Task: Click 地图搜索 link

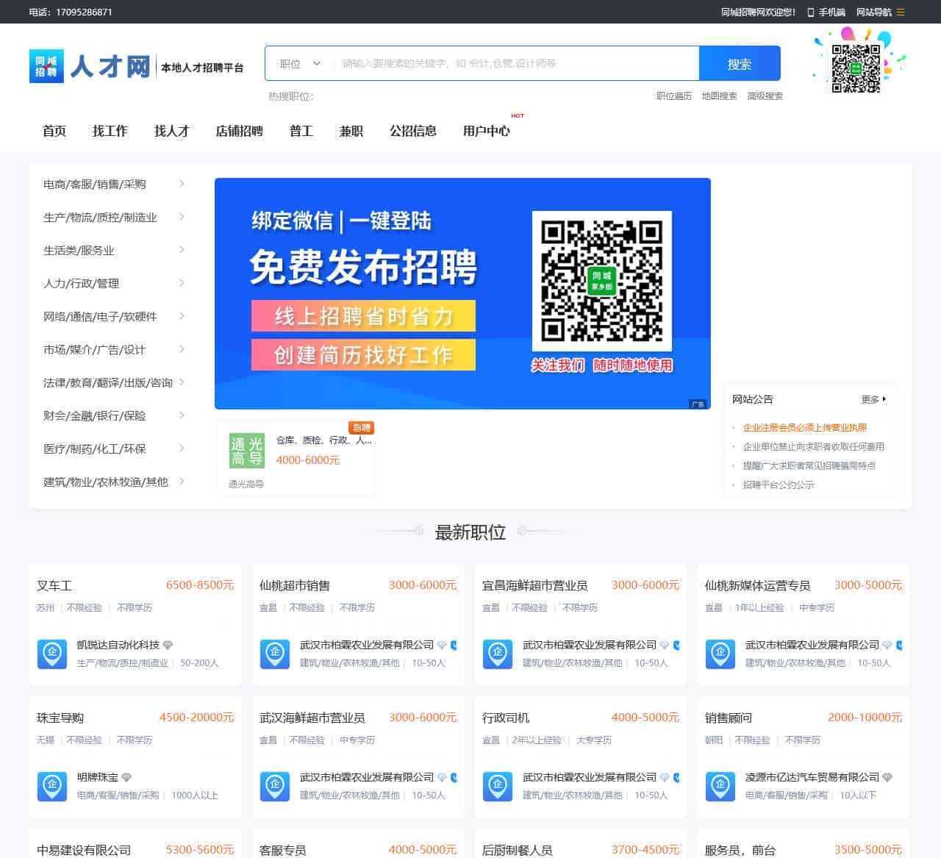Action: [719, 96]
